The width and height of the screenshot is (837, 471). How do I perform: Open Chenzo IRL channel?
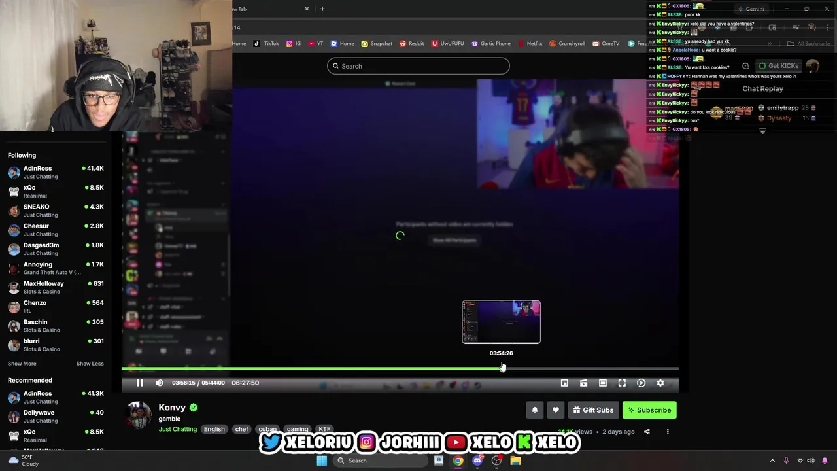tap(56, 306)
